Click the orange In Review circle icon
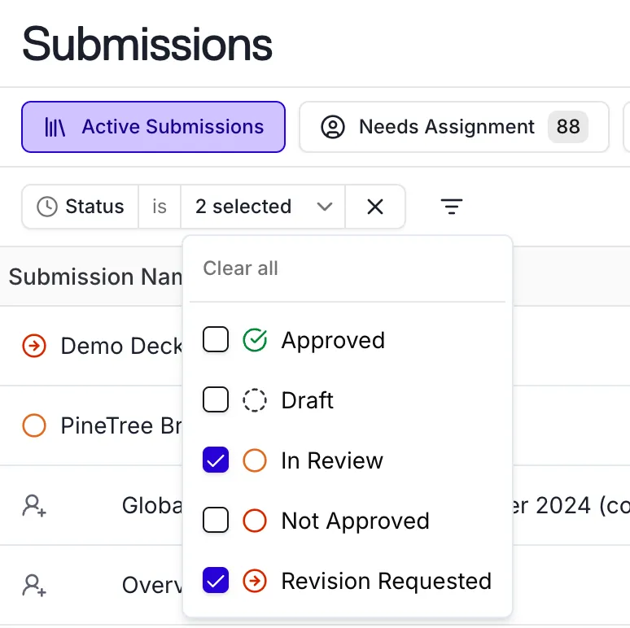 pos(255,460)
